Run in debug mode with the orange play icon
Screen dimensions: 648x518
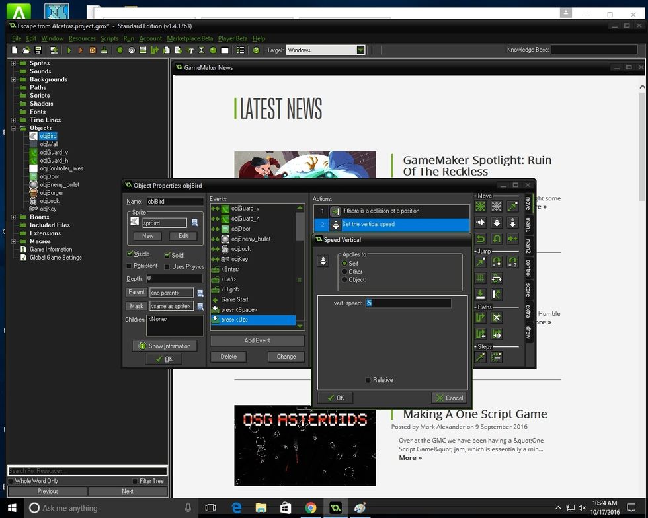click(81, 50)
